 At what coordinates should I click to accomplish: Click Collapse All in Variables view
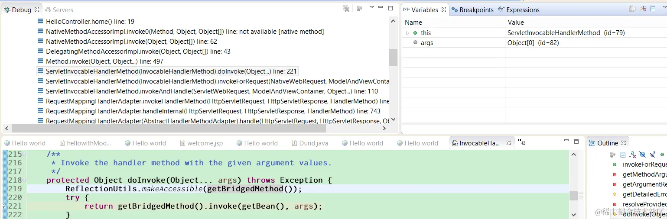pyautogui.click(x=653, y=8)
